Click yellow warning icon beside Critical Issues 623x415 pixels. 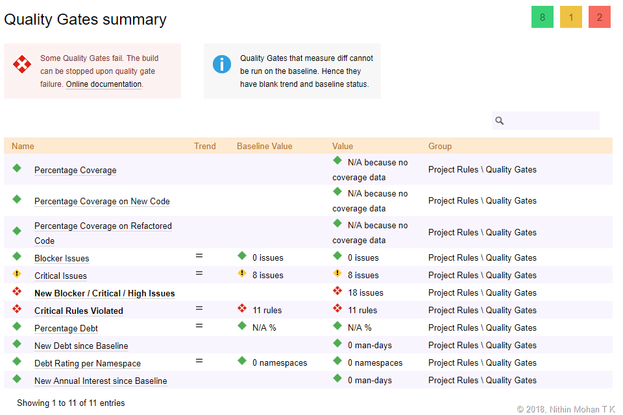[x=17, y=274]
